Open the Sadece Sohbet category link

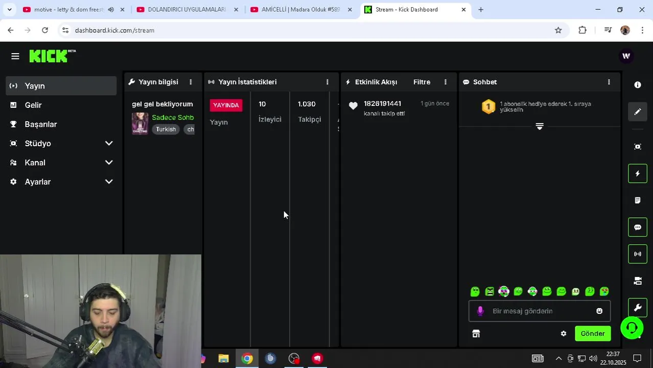[173, 118]
